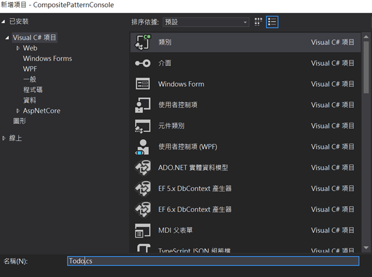Click the EF 6.x DbContext 產生器 name

[x=195, y=209]
